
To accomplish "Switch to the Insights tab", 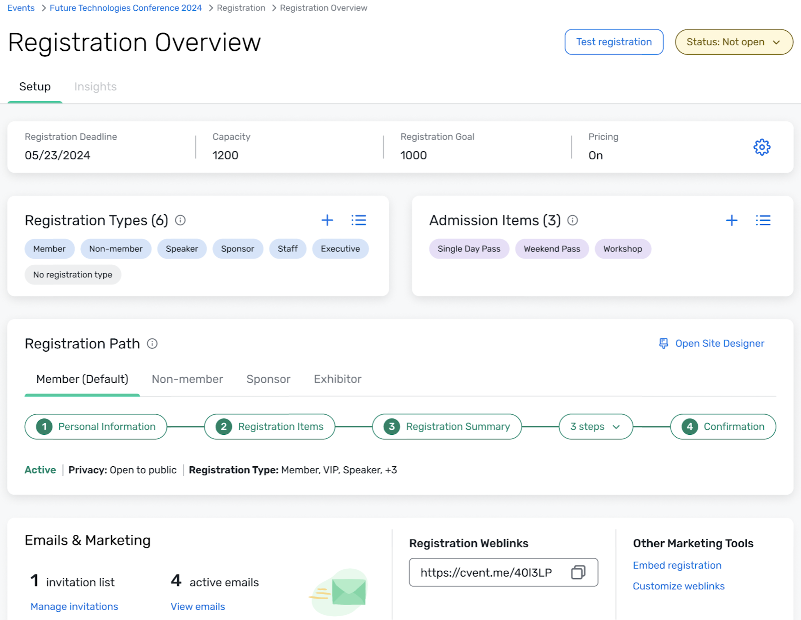I will (95, 86).
